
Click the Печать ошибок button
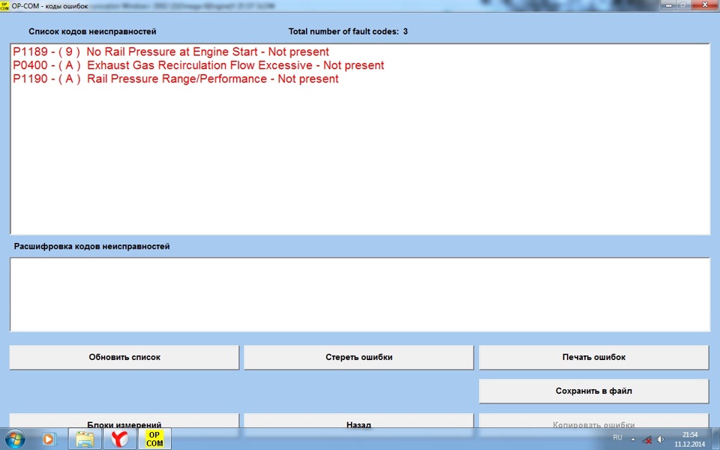click(x=594, y=357)
